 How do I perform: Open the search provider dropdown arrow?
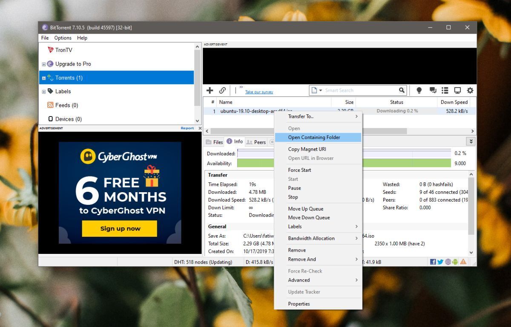(321, 91)
